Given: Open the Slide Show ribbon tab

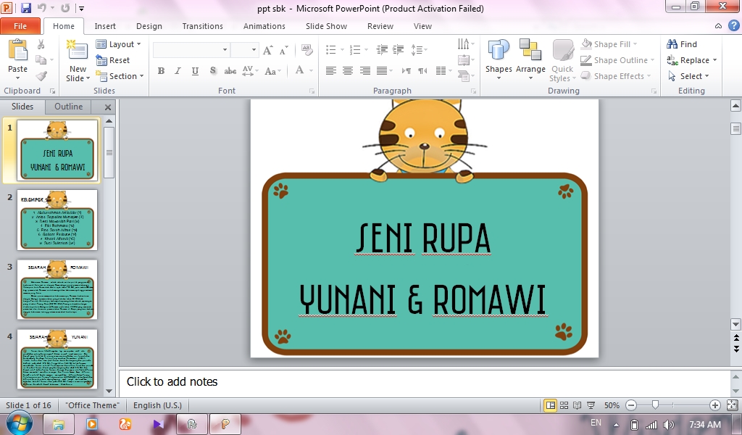Looking at the screenshot, I should pos(326,25).
